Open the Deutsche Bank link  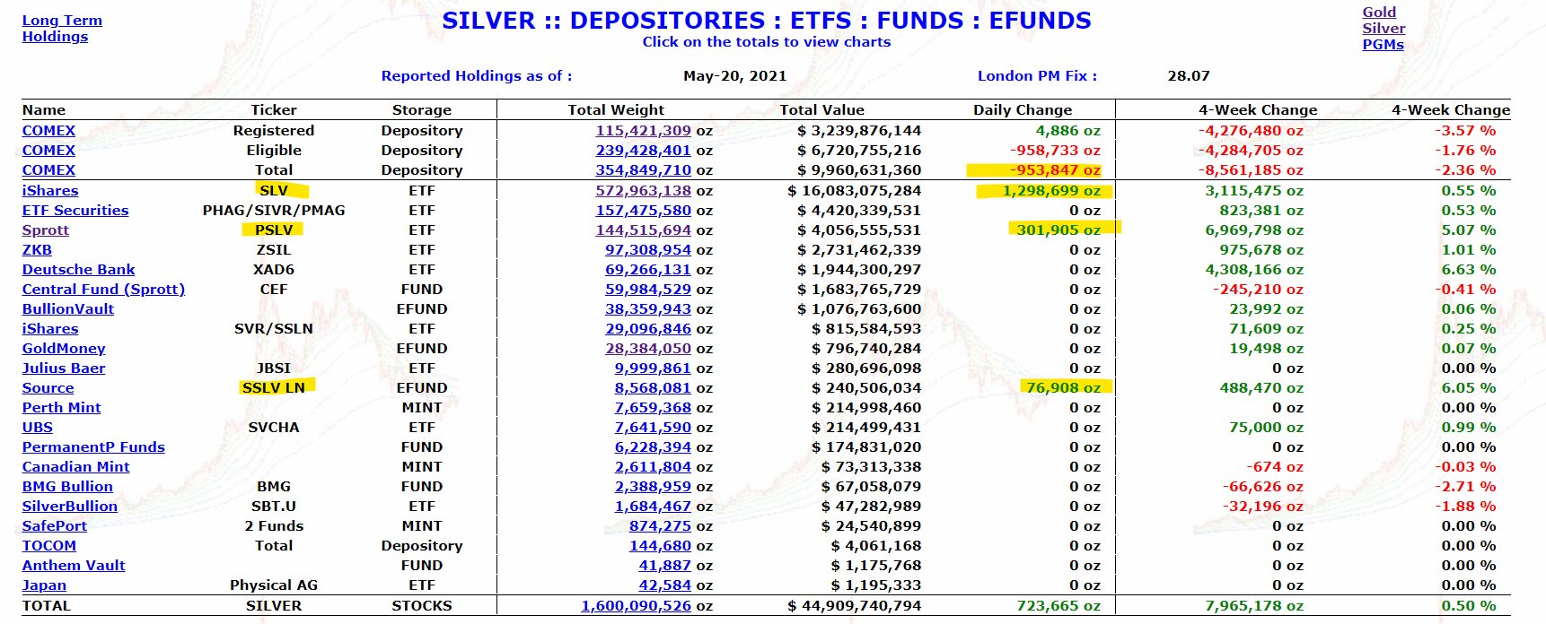point(78,270)
